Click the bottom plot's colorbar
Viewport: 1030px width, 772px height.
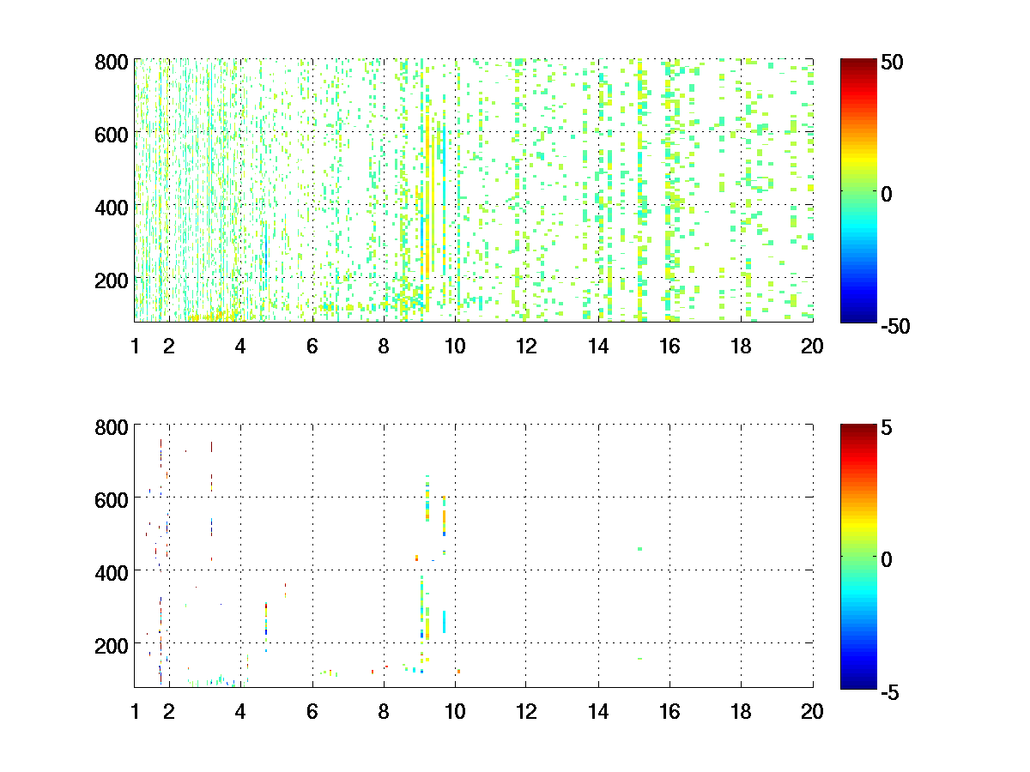(x=858, y=556)
